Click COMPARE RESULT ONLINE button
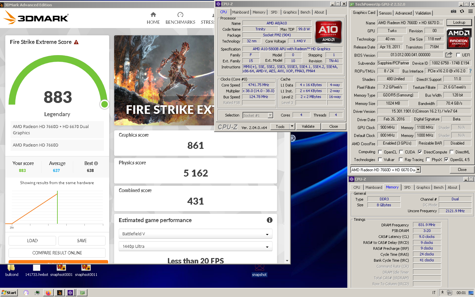This screenshot has width=475, height=297. pyautogui.click(x=57, y=253)
